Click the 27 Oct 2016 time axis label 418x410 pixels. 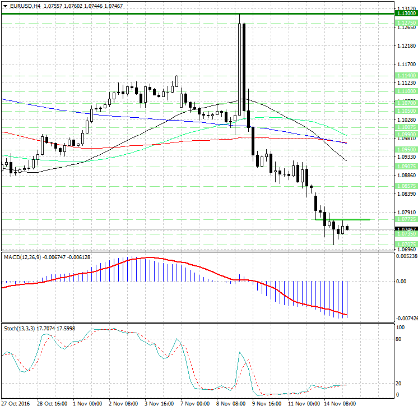point(16,403)
